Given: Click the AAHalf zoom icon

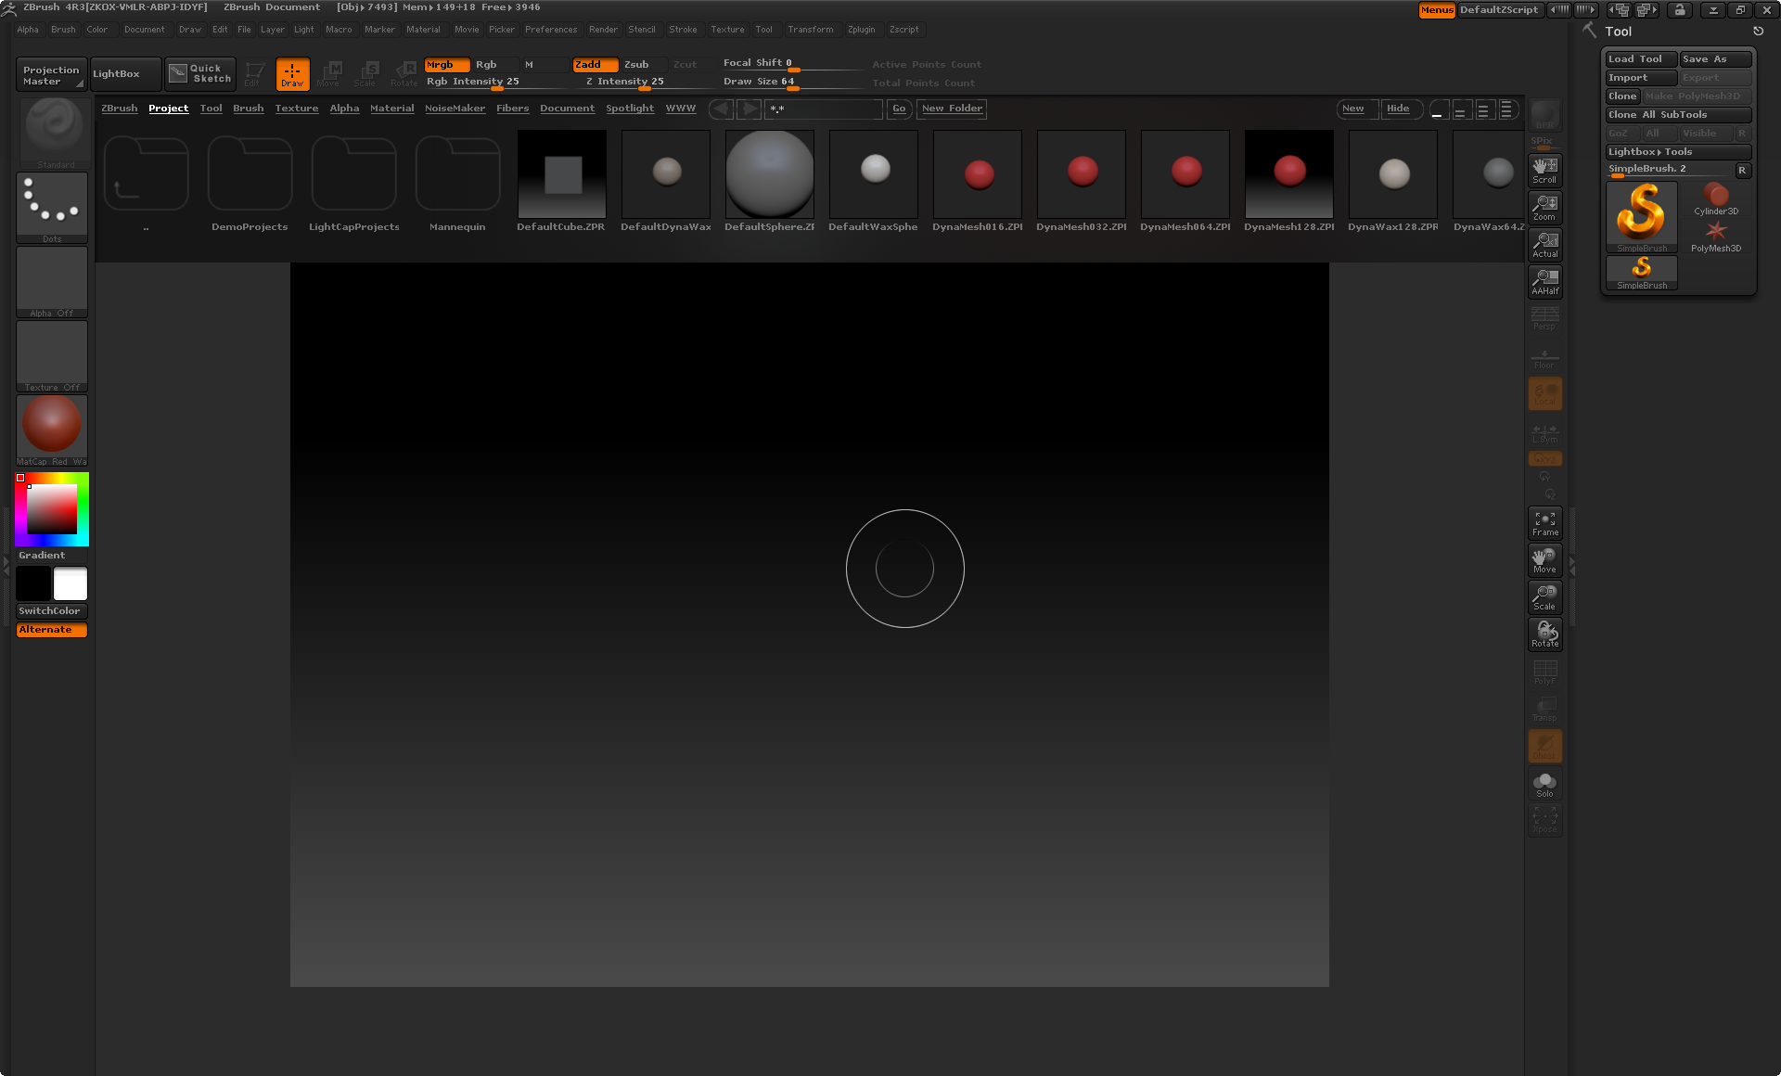Looking at the screenshot, I should pos(1544,281).
